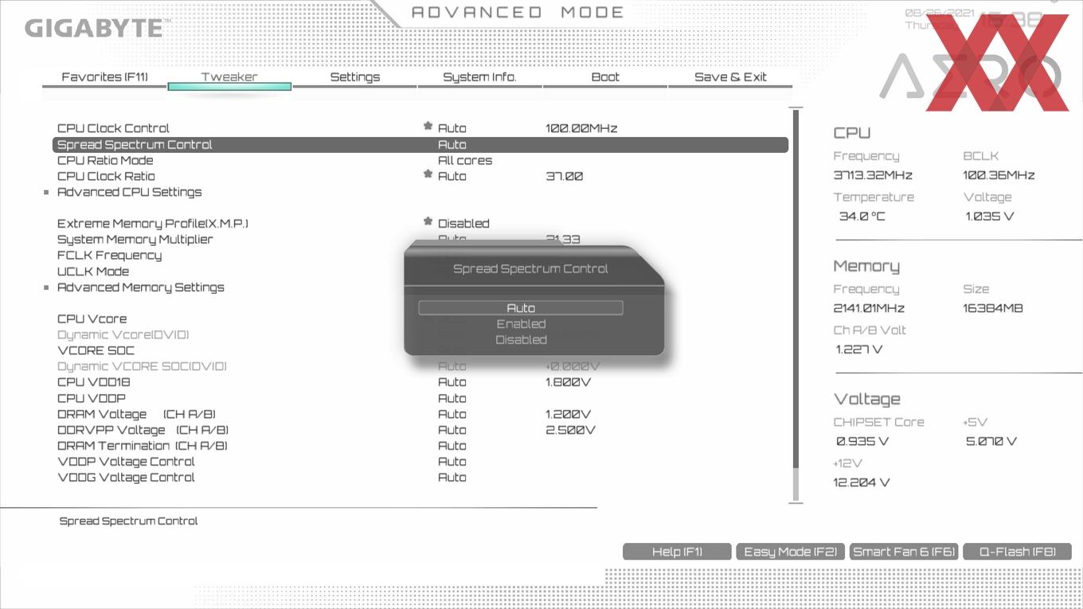The height and width of the screenshot is (609, 1083).
Task: Click the 1.200V DRAM voltage value
Action: (568, 414)
